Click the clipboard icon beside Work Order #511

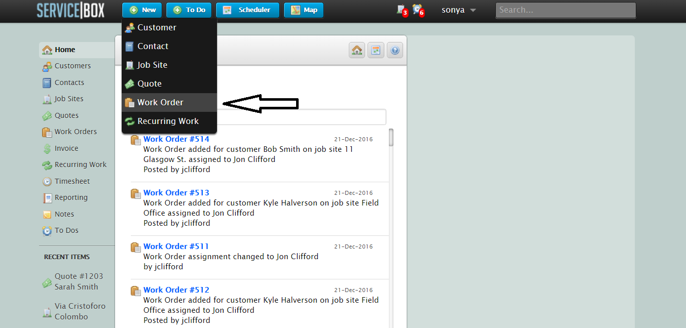coord(135,248)
